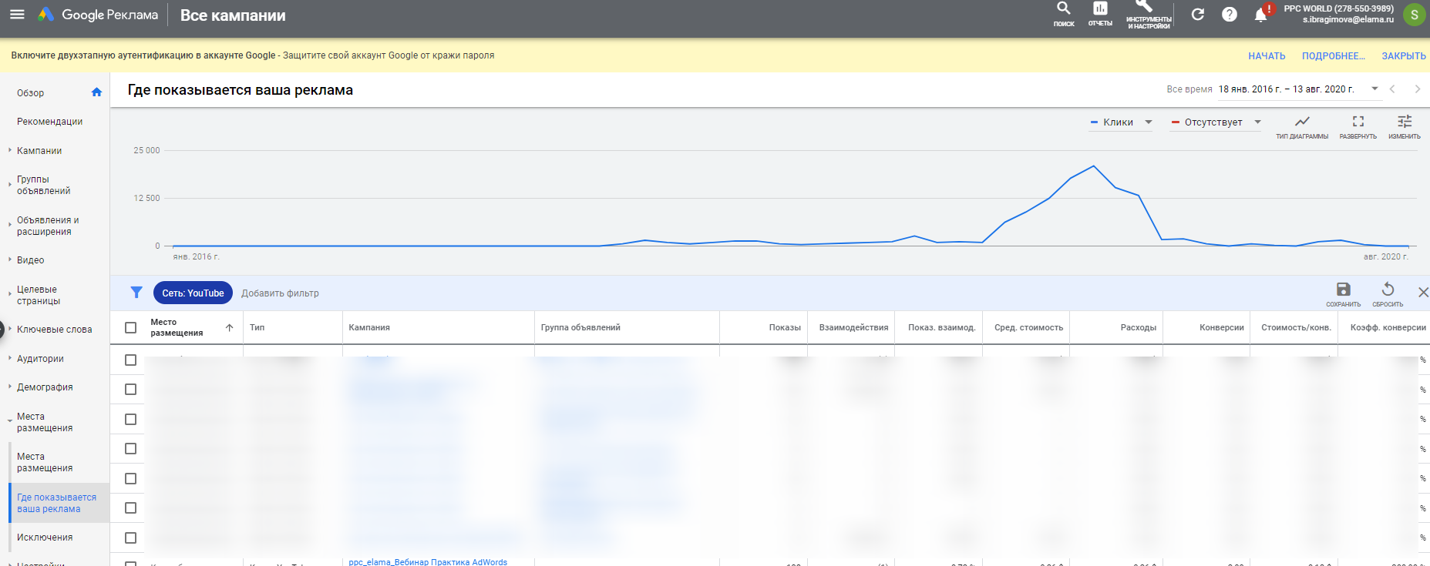Check the first table row checkbox
This screenshot has height=566, width=1430.
(131, 360)
